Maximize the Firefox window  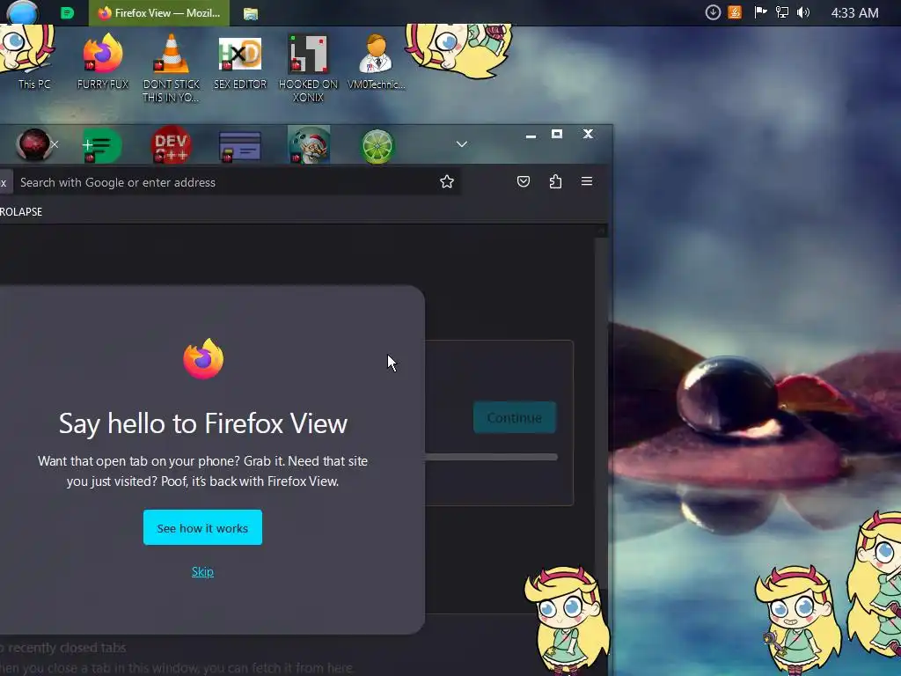(x=557, y=134)
